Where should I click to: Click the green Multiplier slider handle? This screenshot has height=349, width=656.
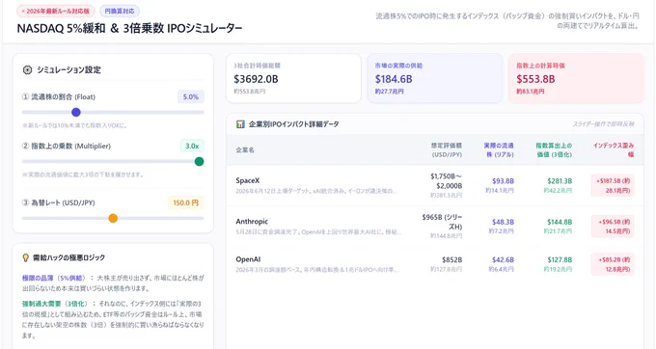click(199, 161)
